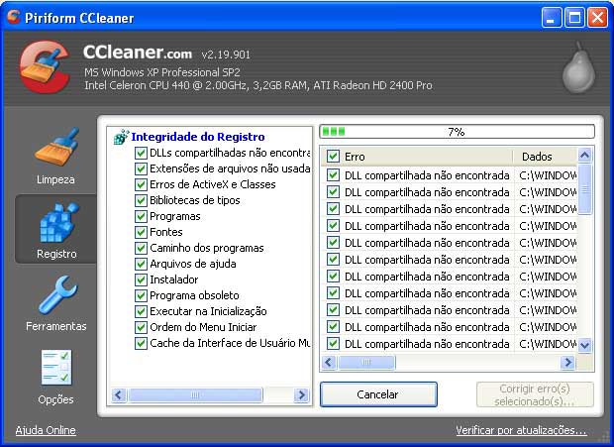Click the scan progress bar at 7%
This screenshot has width=614, height=447.
pyautogui.click(x=457, y=132)
